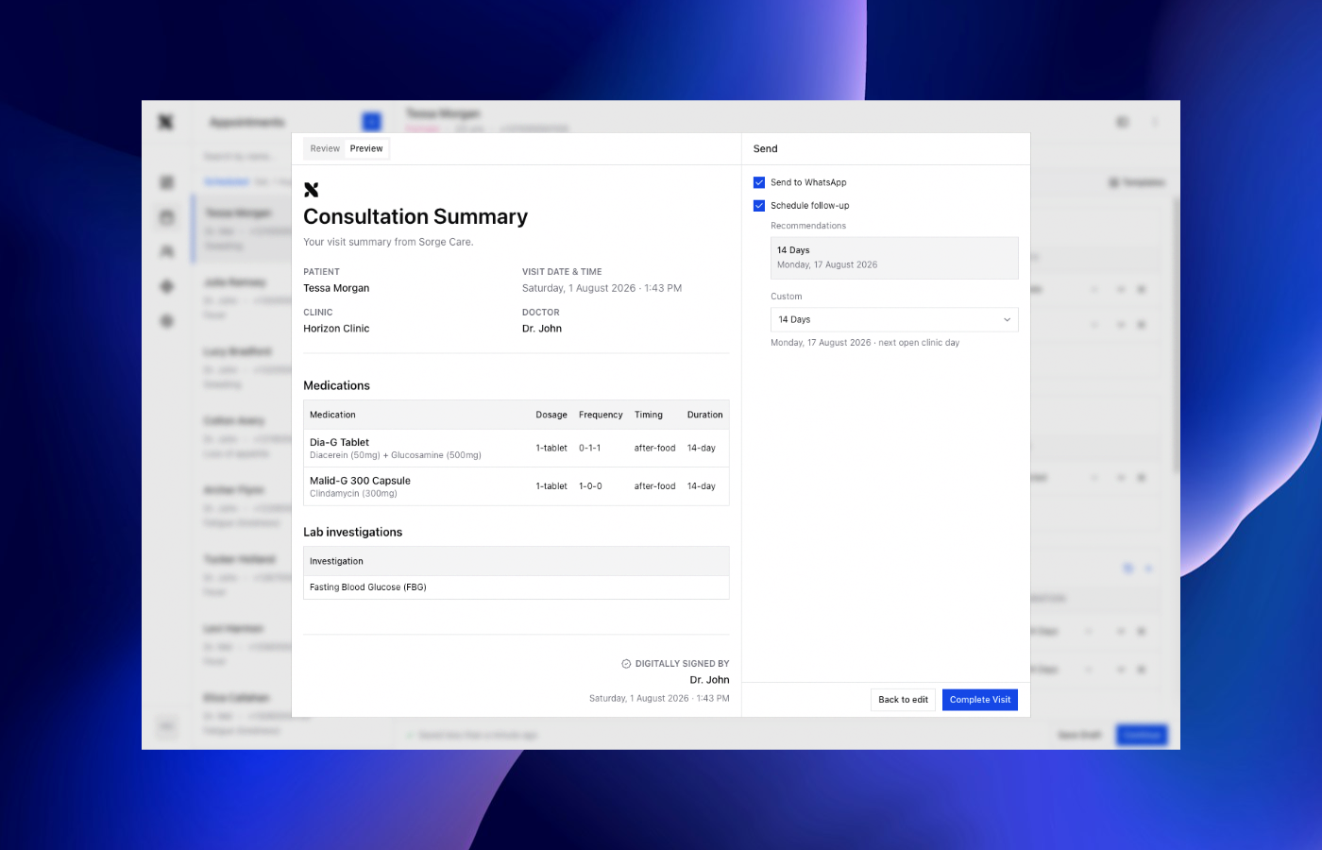The height and width of the screenshot is (850, 1322).
Task: Click the Recommendations label
Action: pyautogui.click(x=808, y=226)
